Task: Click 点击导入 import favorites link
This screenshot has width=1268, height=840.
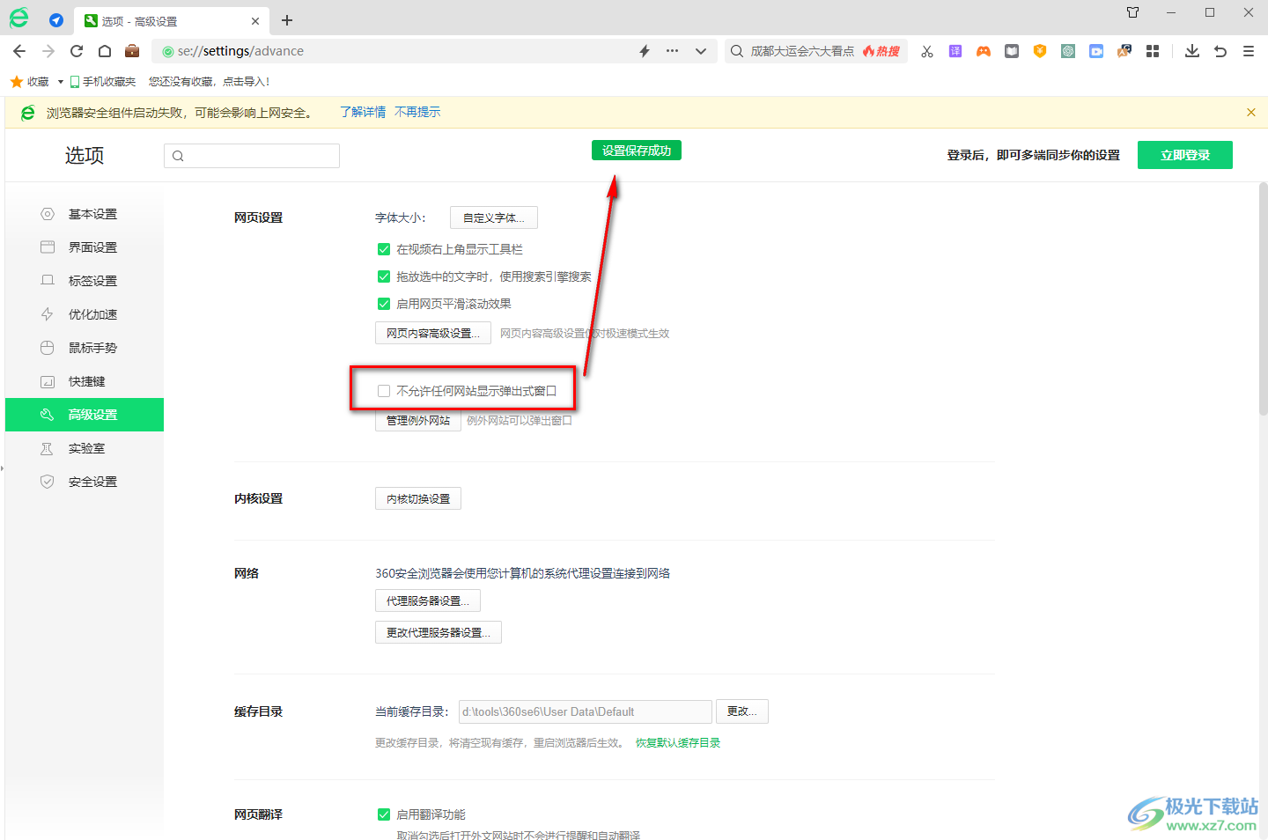Action: [x=246, y=82]
